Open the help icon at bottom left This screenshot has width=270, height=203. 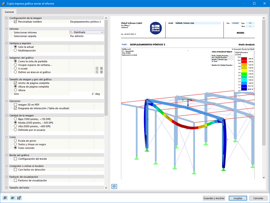point(5,198)
